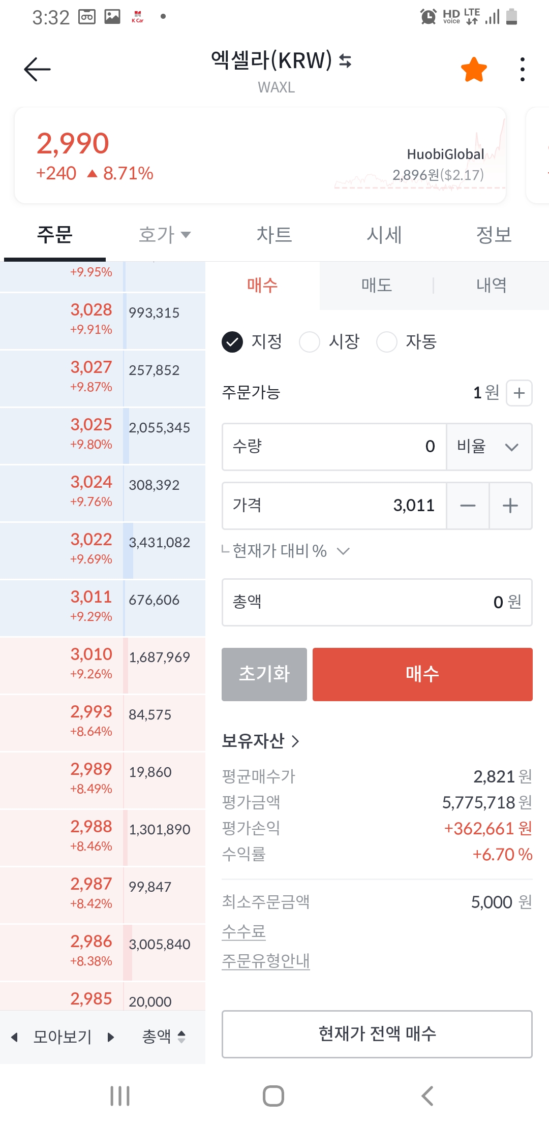Open the 비율 ratio dropdown
The width and height of the screenshot is (549, 1128).
(489, 447)
